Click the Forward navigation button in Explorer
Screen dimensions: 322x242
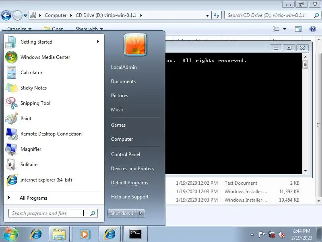coord(17,15)
